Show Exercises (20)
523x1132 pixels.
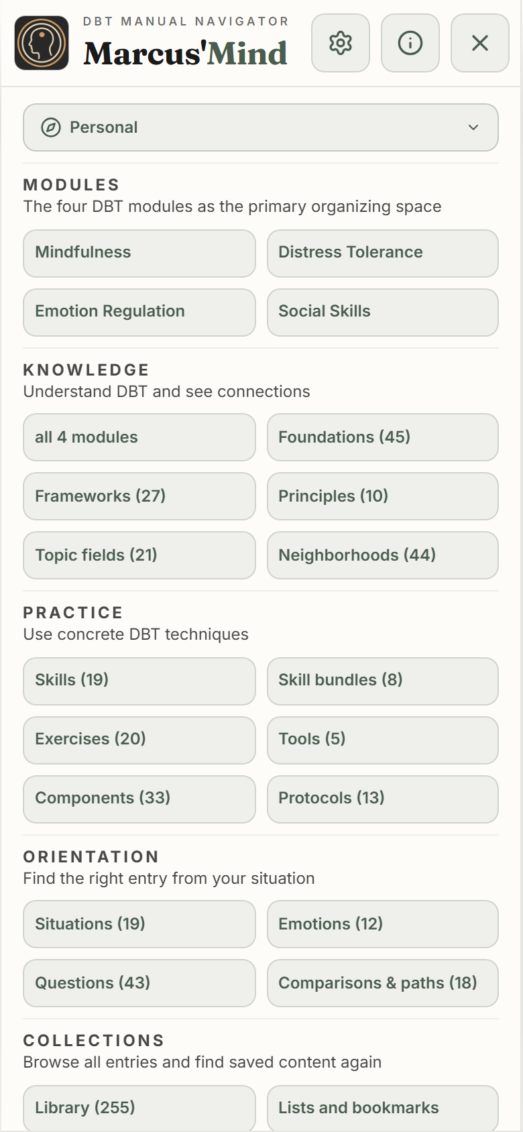tap(139, 740)
